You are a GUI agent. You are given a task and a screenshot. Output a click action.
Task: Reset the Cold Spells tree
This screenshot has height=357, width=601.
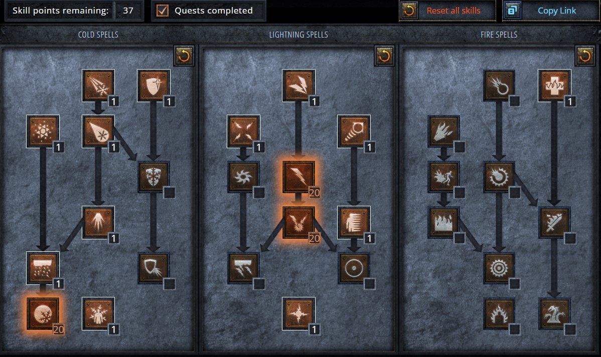click(184, 56)
